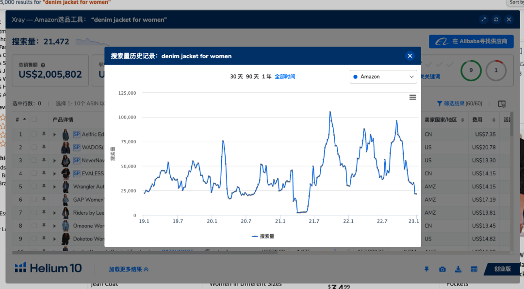Screen dimensions: 524x289
Task: Open the Amazon marketplace dropdown
Action: click(x=383, y=77)
